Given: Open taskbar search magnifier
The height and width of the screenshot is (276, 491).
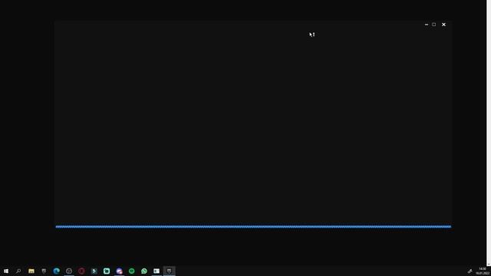Looking at the screenshot, I should pos(18,271).
